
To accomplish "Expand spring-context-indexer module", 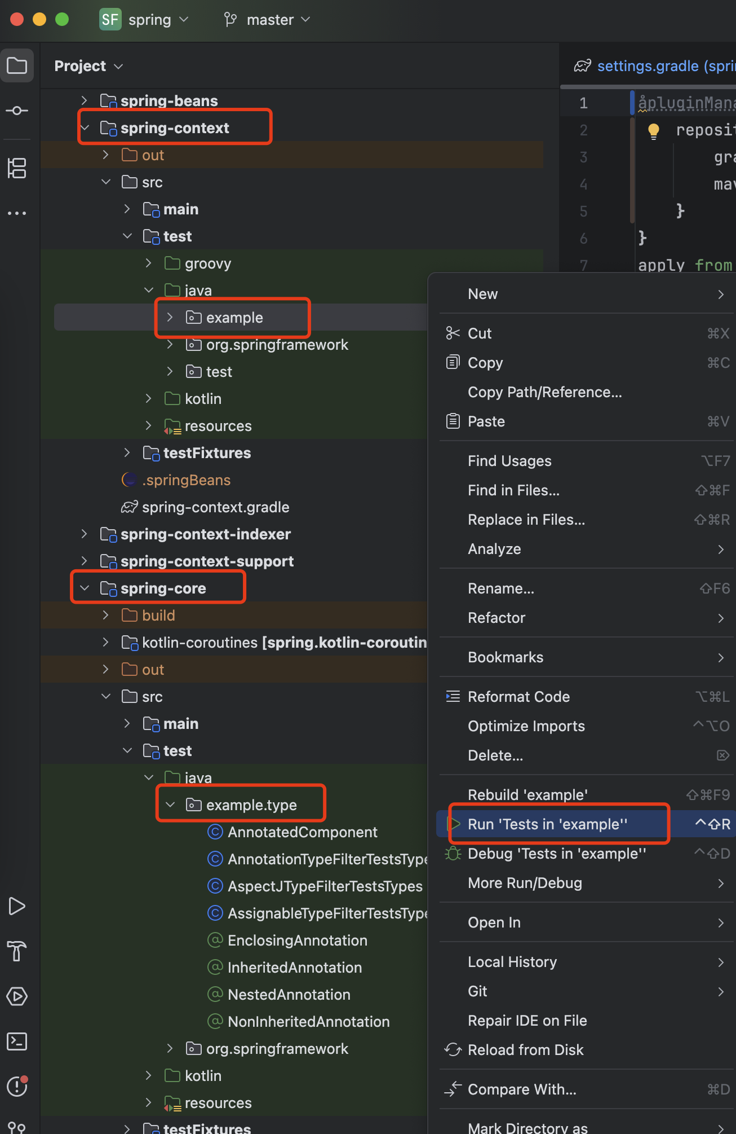I will (x=85, y=534).
